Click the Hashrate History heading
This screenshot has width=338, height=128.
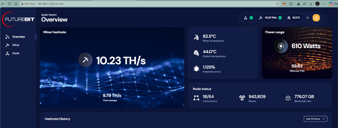pos(57,119)
